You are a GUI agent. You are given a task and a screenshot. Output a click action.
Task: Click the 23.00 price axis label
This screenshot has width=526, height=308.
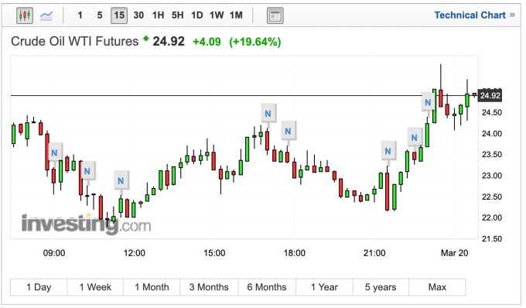[x=492, y=176]
